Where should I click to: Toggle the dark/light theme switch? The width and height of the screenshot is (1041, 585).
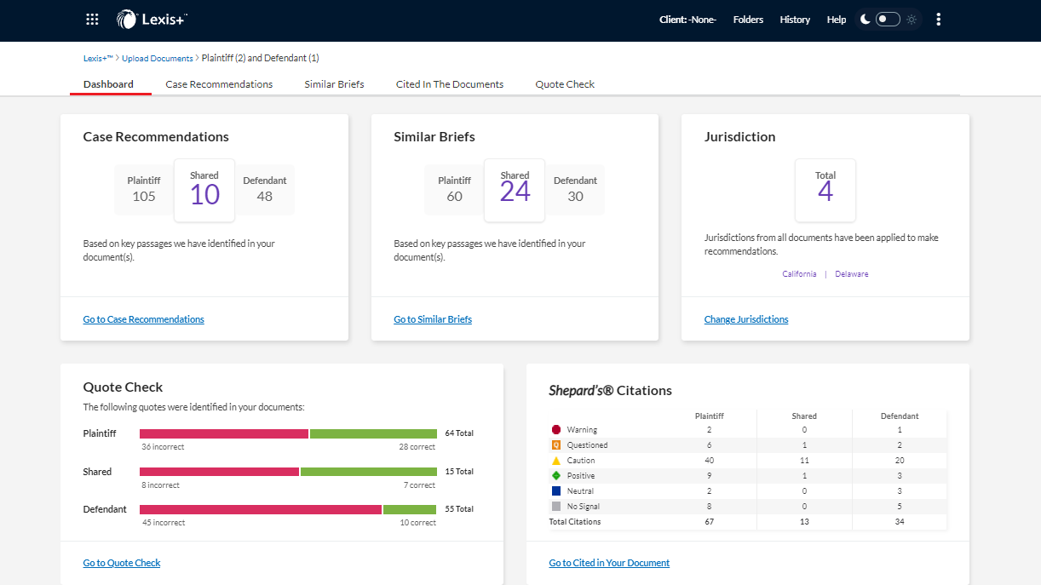[x=888, y=20]
